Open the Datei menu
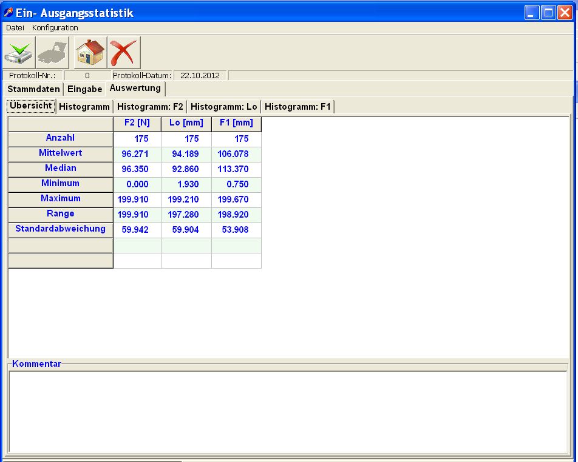Screen dimensions: 578x462 pyautogui.click(x=15, y=28)
